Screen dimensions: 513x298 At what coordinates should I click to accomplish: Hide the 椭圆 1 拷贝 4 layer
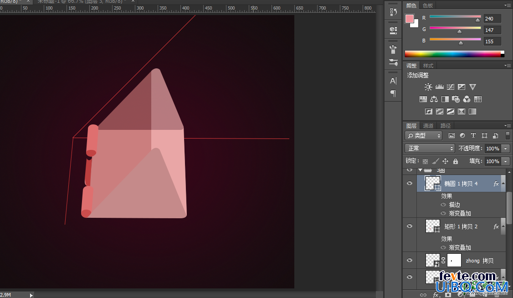[410, 183]
